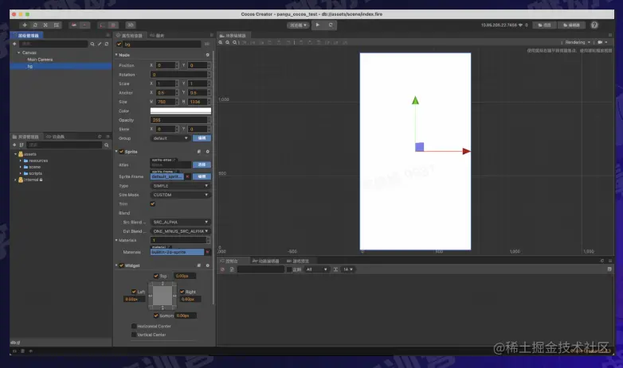Toggle the Widget Top alignment checkbox
This screenshot has height=368, width=623.
tap(156, 276)
